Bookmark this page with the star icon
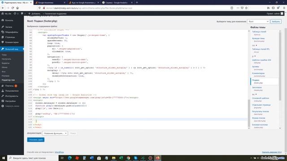Image resolution: width=287 pixels, height=161 pixels. click(246, 8)
